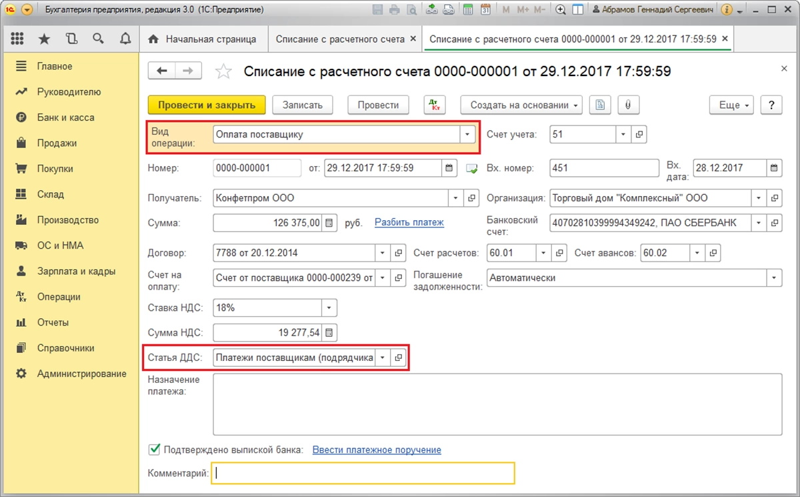Open calendar picker for Вх. дата
Image resolution: width=800 pixels, height=497 pixels.
coord(774,168)
